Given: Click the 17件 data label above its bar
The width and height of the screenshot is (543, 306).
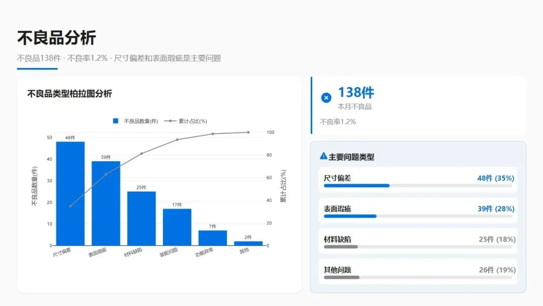Looking at the screenshot, I should click(177, 205).
